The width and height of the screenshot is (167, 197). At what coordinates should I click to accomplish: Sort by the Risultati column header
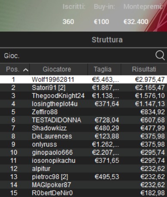144,69
